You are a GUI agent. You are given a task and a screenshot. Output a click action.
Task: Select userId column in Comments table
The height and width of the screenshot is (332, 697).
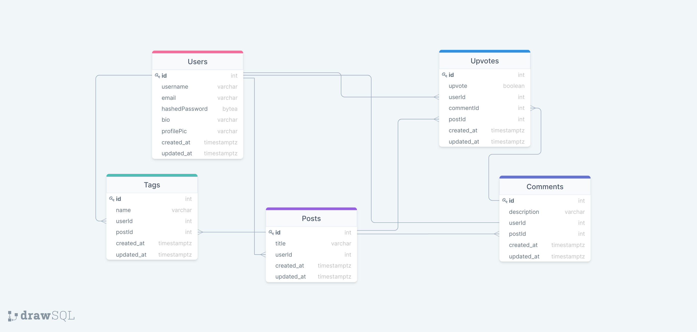pyautogui.click(x=545, y=223)
